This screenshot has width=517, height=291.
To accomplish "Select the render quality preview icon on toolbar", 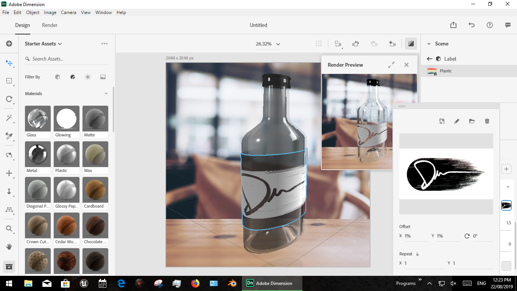I will click(411, 44).
